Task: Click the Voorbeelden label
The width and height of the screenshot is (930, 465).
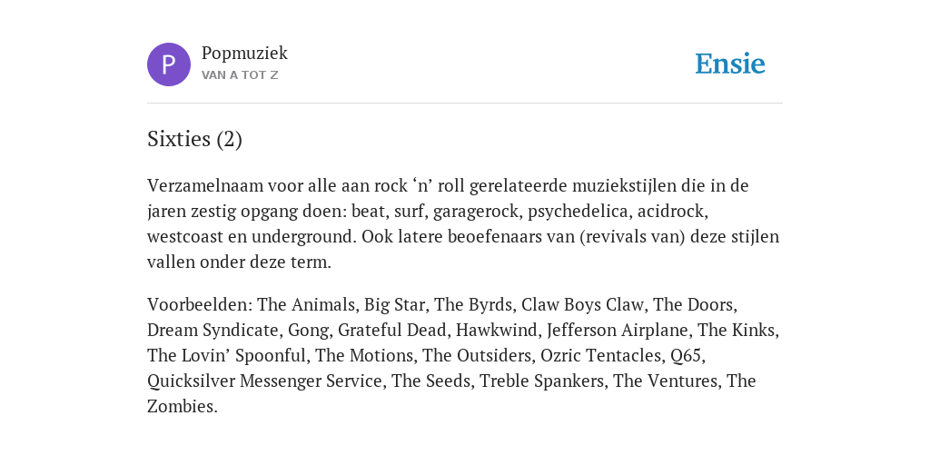Action: (200, 305)
